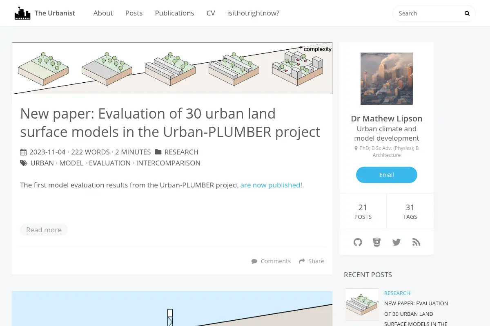Click the second post's banner image
The height and width of the screenshot is (326, 490).
tap(172, 308)
